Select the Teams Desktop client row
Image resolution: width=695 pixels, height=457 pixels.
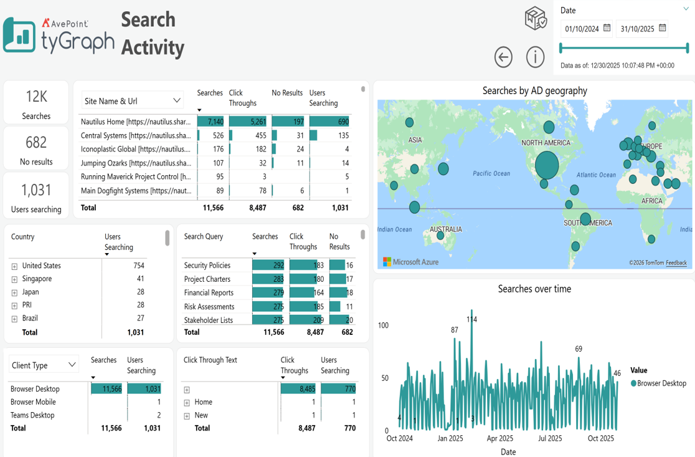(85, 415)
